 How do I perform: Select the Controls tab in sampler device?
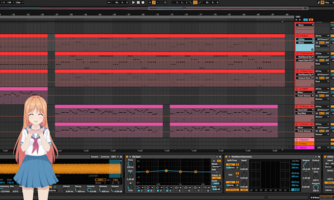[105, 157]
